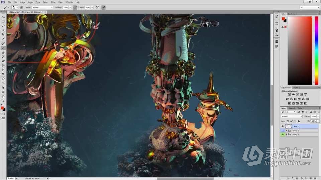Image resolution: width=321 pixels, height=180 pixels.
Task: Open layer Fill slider arrow
Action: pyautogui.click(x=318, y=121)
